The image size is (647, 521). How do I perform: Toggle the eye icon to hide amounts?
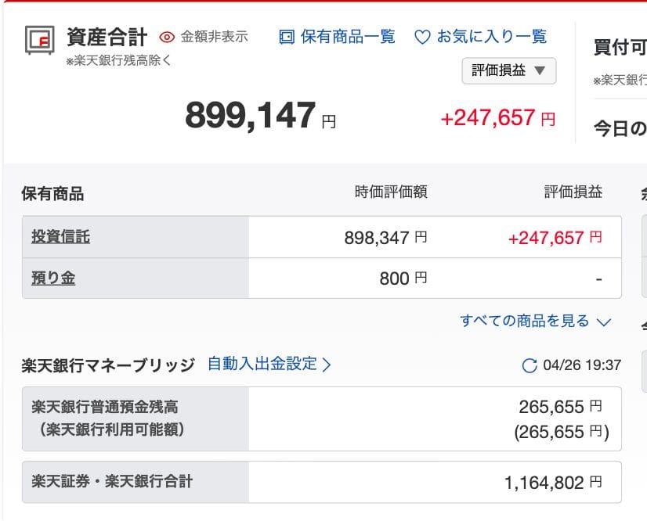(166, 37)
